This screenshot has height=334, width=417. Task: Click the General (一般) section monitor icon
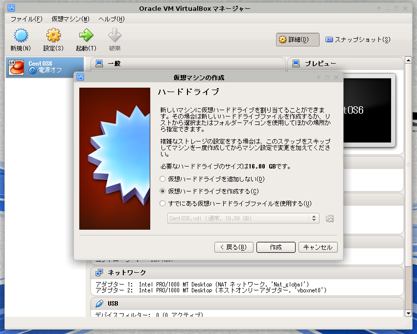[x=99, y=64]
